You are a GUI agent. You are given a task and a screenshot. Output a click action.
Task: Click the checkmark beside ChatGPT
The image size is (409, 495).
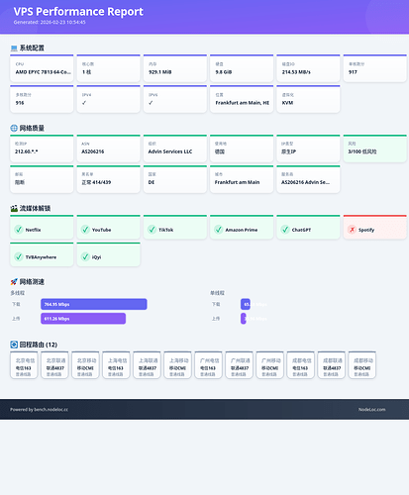coord(285,230)
